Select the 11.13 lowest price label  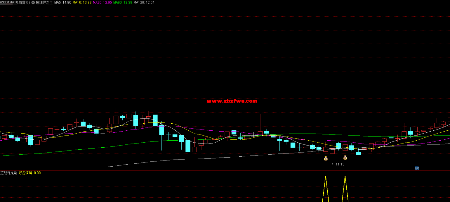coord(340,164)
